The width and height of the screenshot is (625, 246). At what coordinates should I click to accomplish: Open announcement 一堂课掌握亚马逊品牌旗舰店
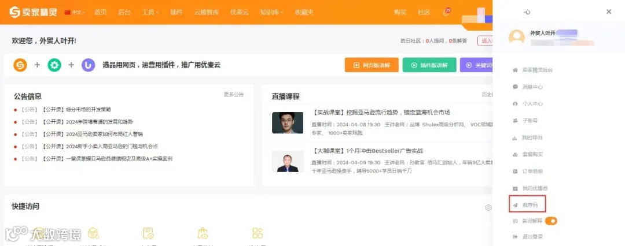point(119,158)
